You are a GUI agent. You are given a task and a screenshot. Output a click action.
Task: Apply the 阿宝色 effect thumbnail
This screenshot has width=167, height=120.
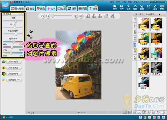click(x=144, y=83)
